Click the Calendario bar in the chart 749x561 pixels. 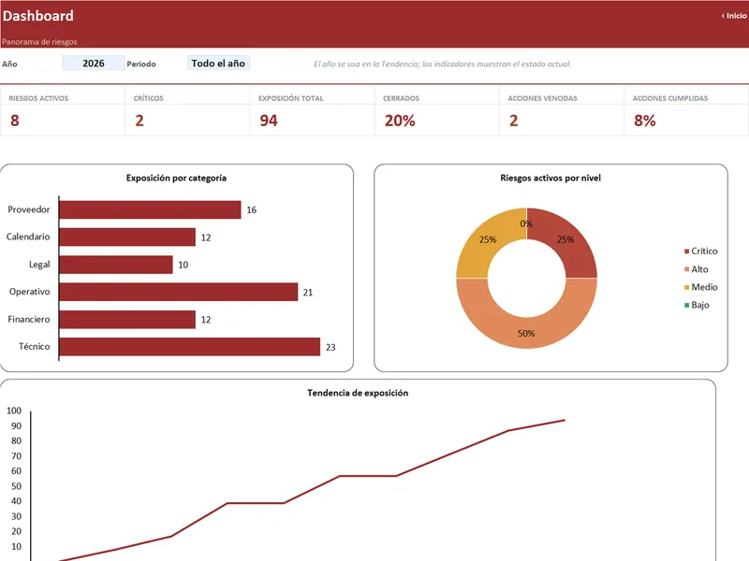click(x=127, y=237)
